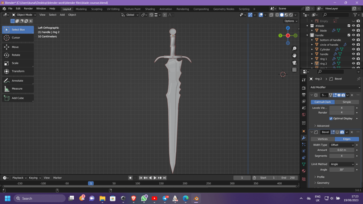
Task: Choose the Scale tool
Action: pyautogui.click(x=18, y=63)
